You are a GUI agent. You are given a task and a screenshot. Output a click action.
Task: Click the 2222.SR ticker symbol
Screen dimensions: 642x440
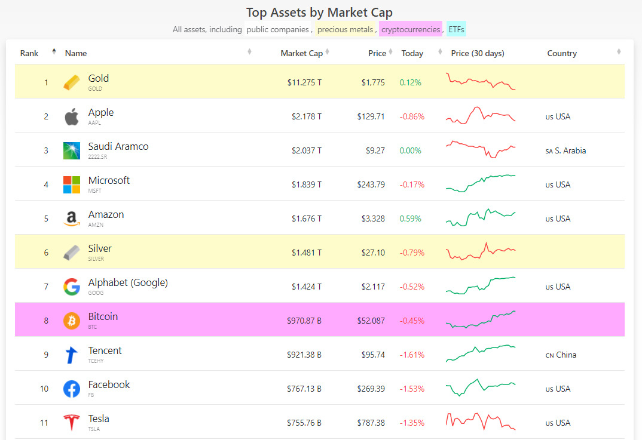97,156
